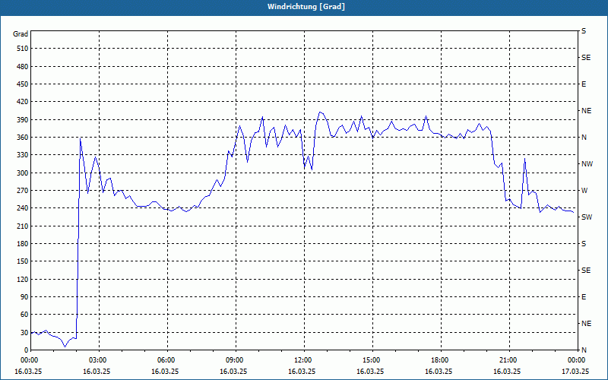Click the 09:00 time label
Screen dimensions: 608x380
[x=233, y=360]
